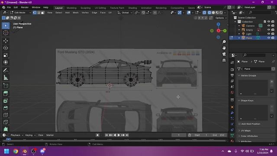This screenshot has height=156, width=277.
Task: Select the Select Box tool
Action: click(6, 26)
